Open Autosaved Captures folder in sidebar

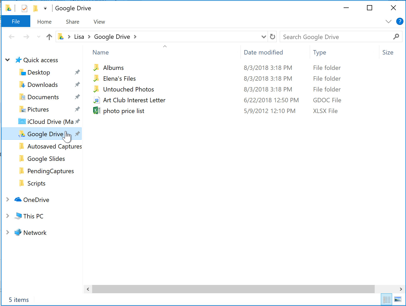click(55, 146)
